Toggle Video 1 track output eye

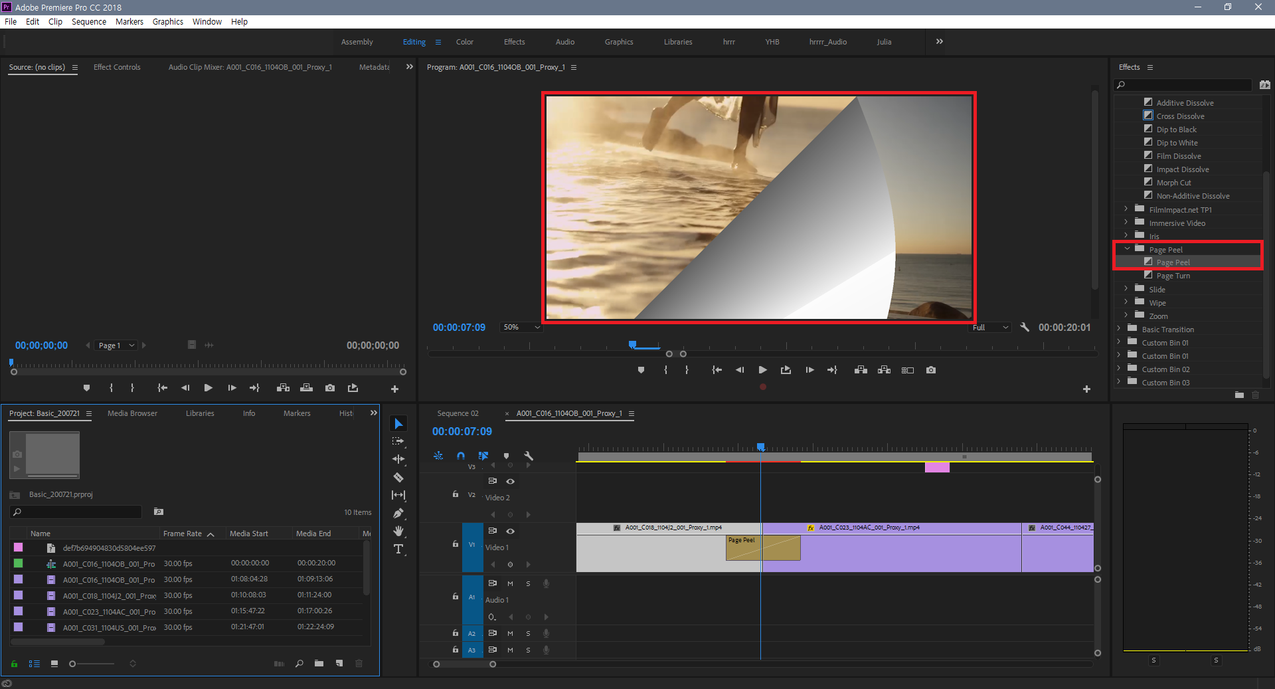(x=510, y=531)
